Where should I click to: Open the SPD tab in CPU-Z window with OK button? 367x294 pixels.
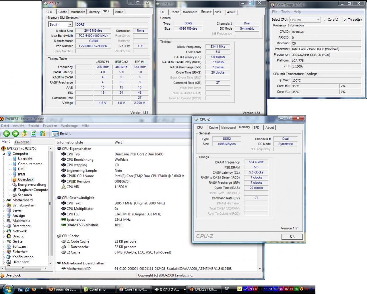[x=256, y=128]
